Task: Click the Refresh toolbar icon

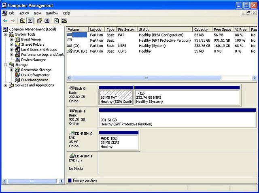Action: (56, 21)
